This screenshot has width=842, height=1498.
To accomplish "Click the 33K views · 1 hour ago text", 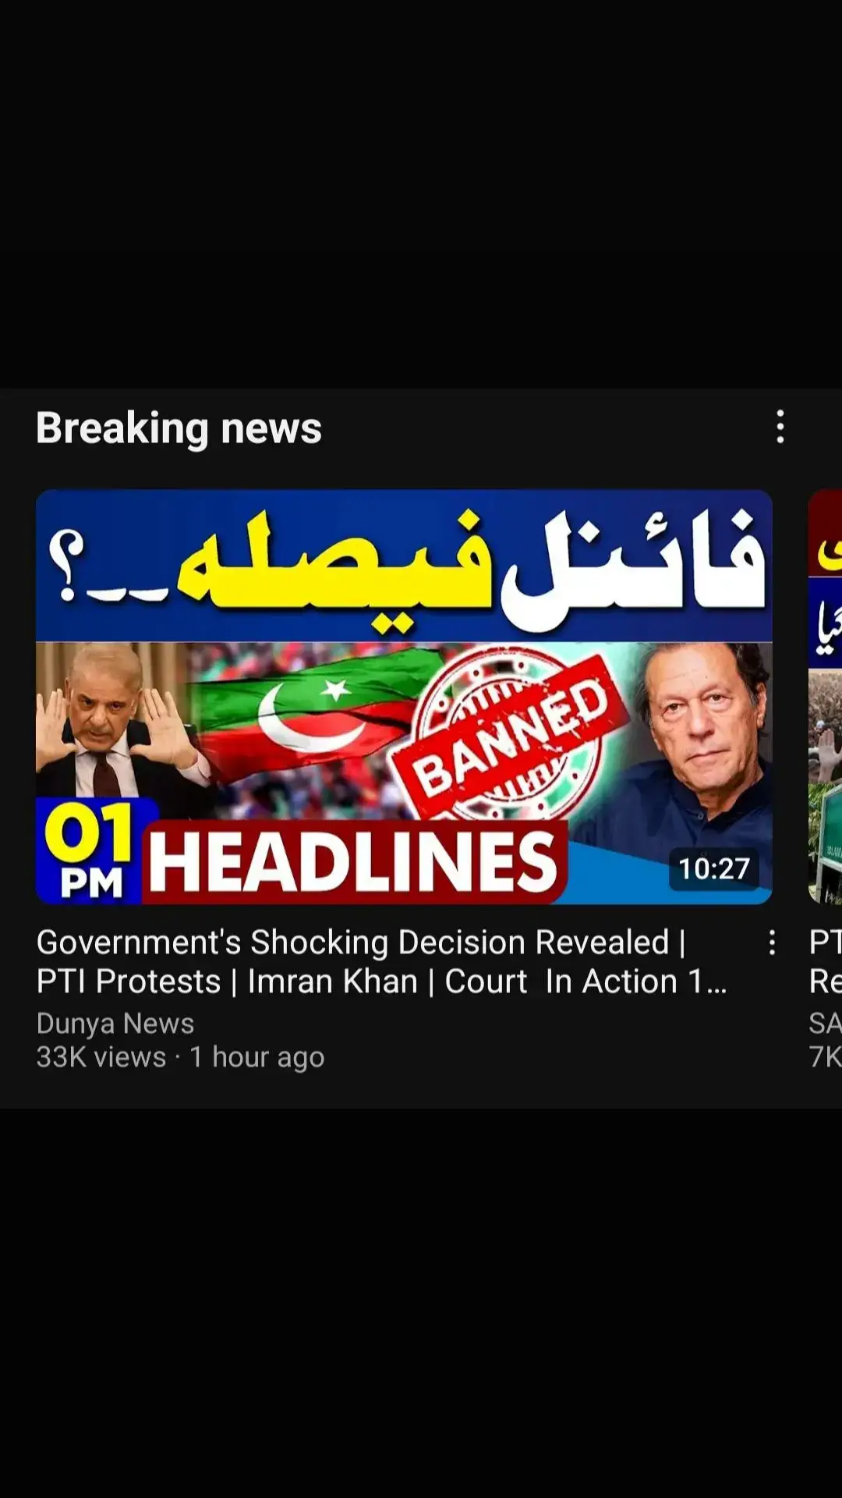I will click(180, 1056).
